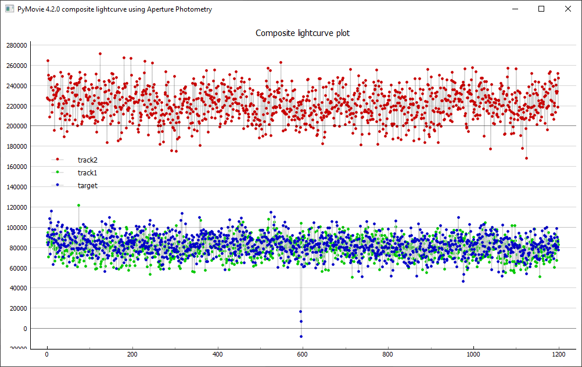Click the 1200 x-axis tick label

coord(558,354)
